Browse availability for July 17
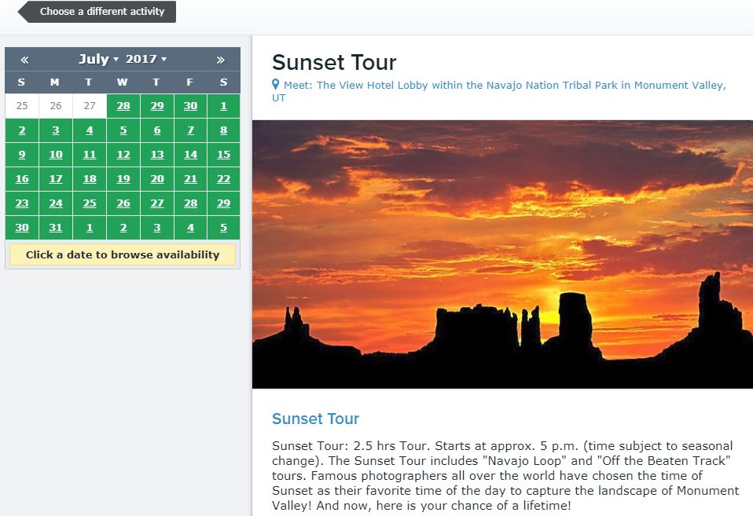 pos(56,179)
